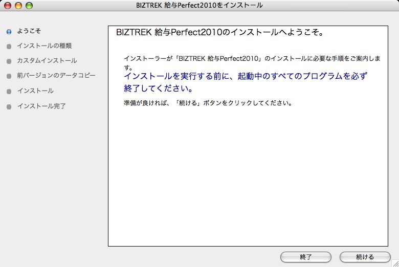This screenshot has width=399, height=267.
Task: Click the 終了 (Quit) button
Action: pyautogui.click(x=305, y=257)
